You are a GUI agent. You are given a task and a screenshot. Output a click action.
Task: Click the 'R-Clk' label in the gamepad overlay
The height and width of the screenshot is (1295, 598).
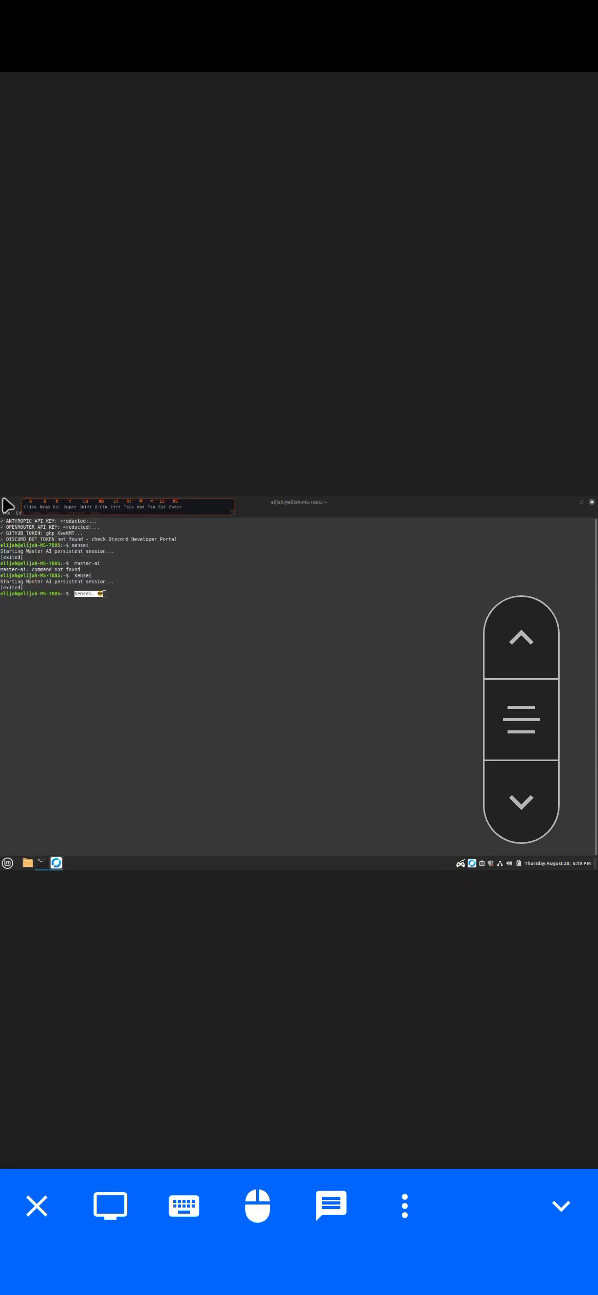101,507
